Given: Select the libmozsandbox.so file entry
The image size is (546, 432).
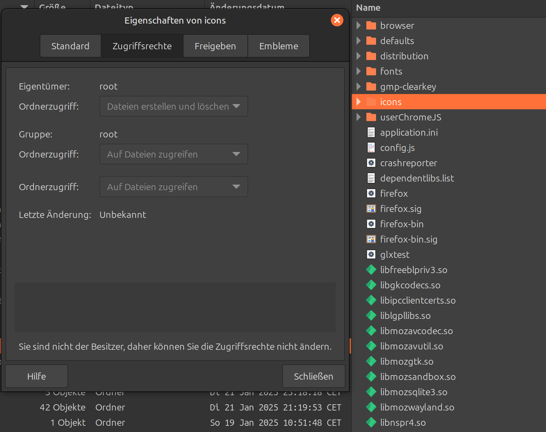Looking at the screenshot, I should pyautogui.click(x=418, y=377).
